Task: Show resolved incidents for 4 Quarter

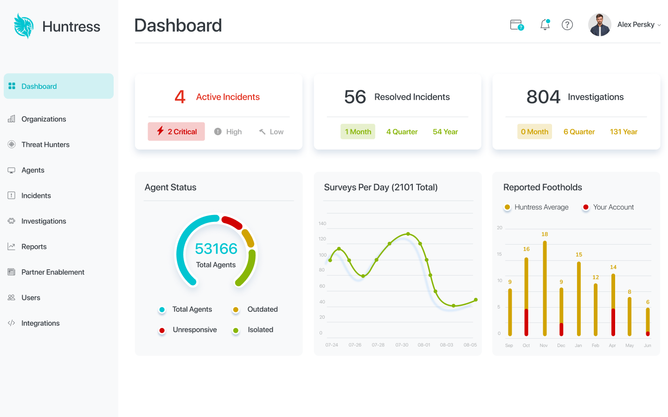Action: click(402, 132)
